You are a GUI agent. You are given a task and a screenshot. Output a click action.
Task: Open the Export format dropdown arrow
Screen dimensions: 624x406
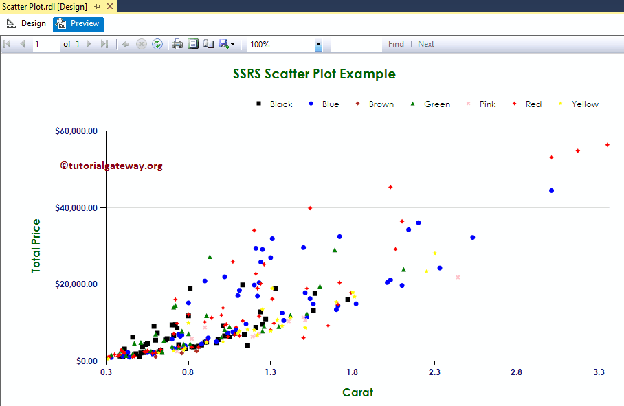click(232, 44)
